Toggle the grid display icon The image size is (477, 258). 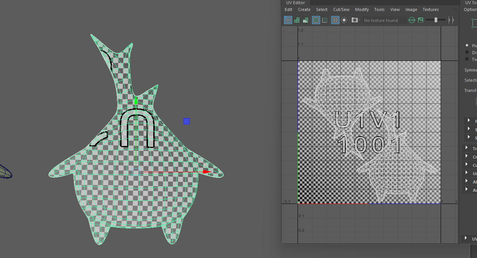335,20
